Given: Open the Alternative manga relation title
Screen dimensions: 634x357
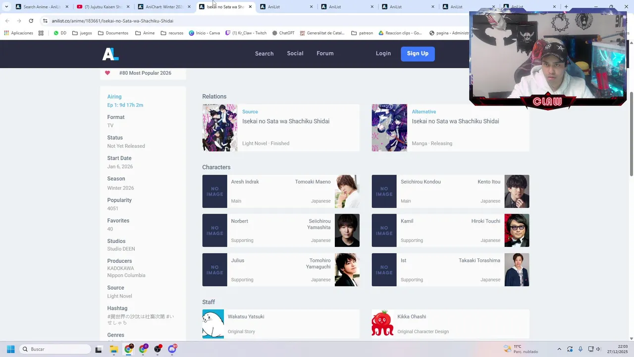Looking at the screenshot, I should [x=455, y=121].
